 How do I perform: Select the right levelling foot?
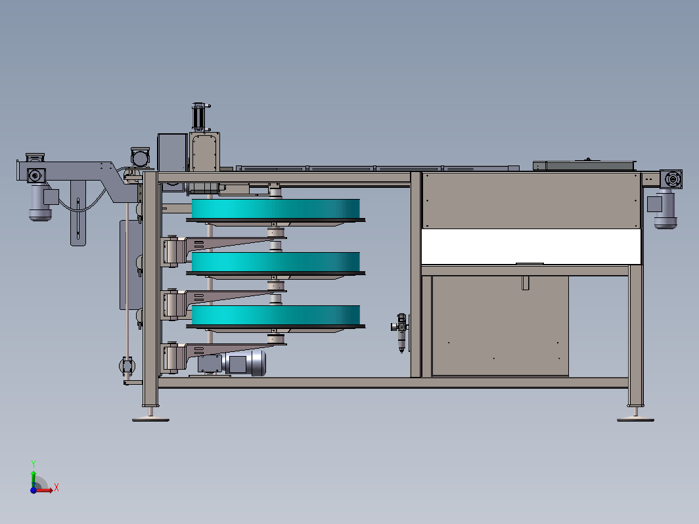pyautogui.click(x=635, y=414)
